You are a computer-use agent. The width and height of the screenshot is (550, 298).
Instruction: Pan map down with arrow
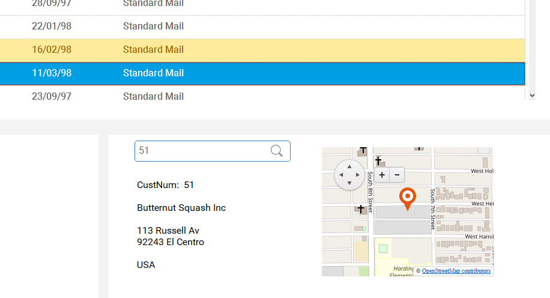[x=349, y=183]
